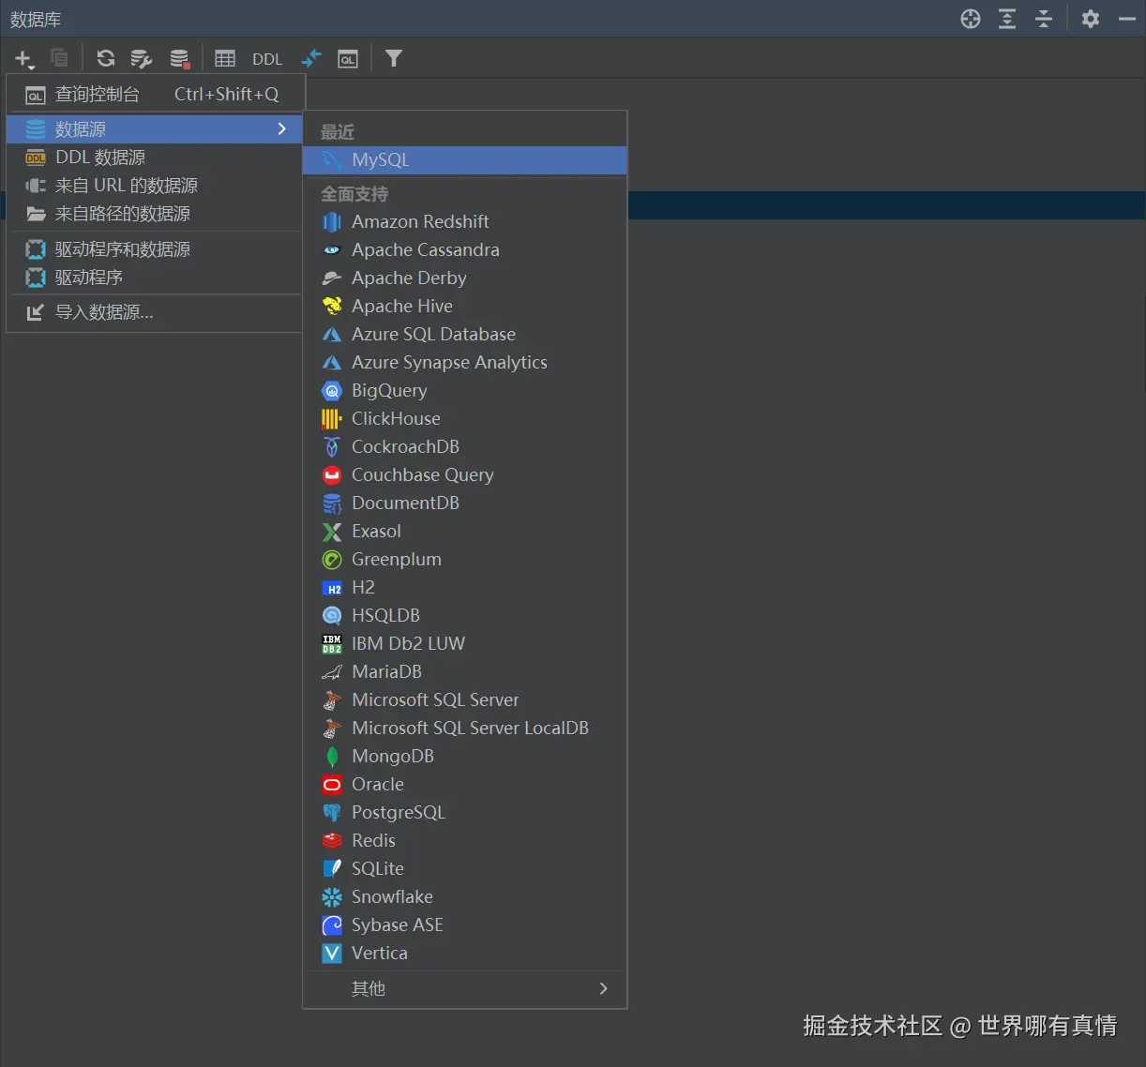Click the DDL toolbar button
This screenshot has width=1146, height=1067.
coord(267,59)
